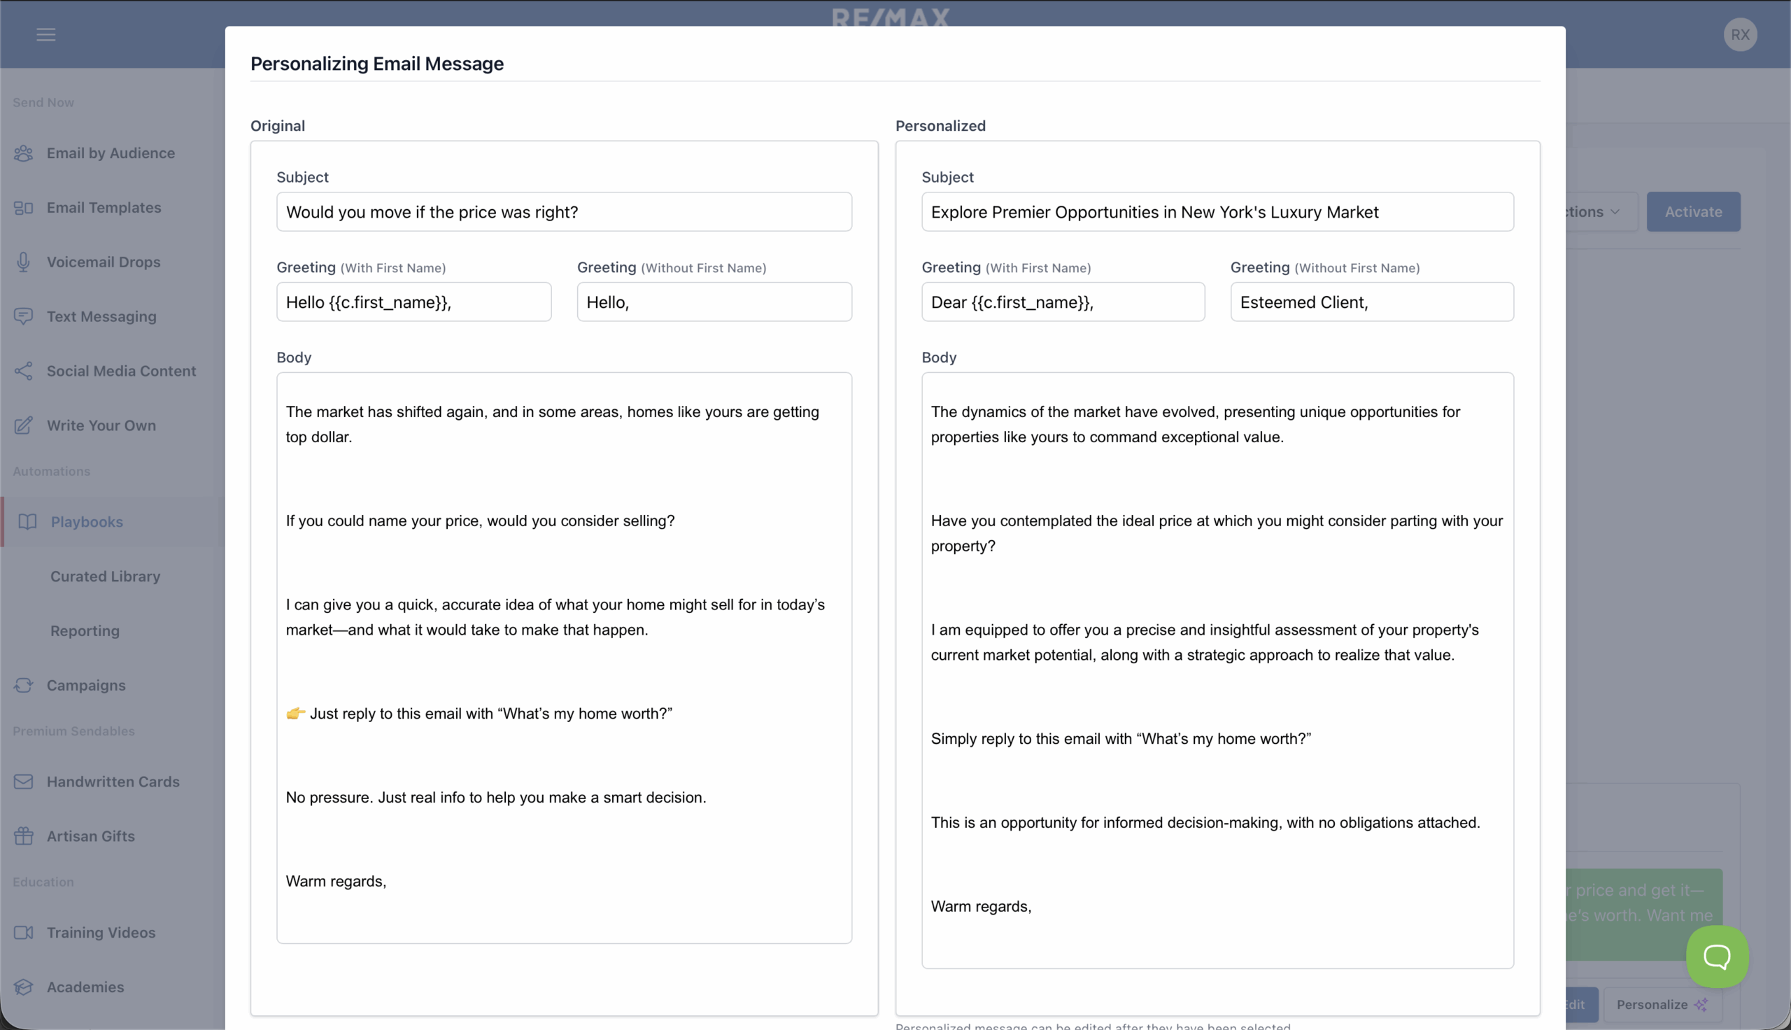Open the Playbooks menu item
This screenshot has height=1030, width=1791.
[x=86, y=522]
